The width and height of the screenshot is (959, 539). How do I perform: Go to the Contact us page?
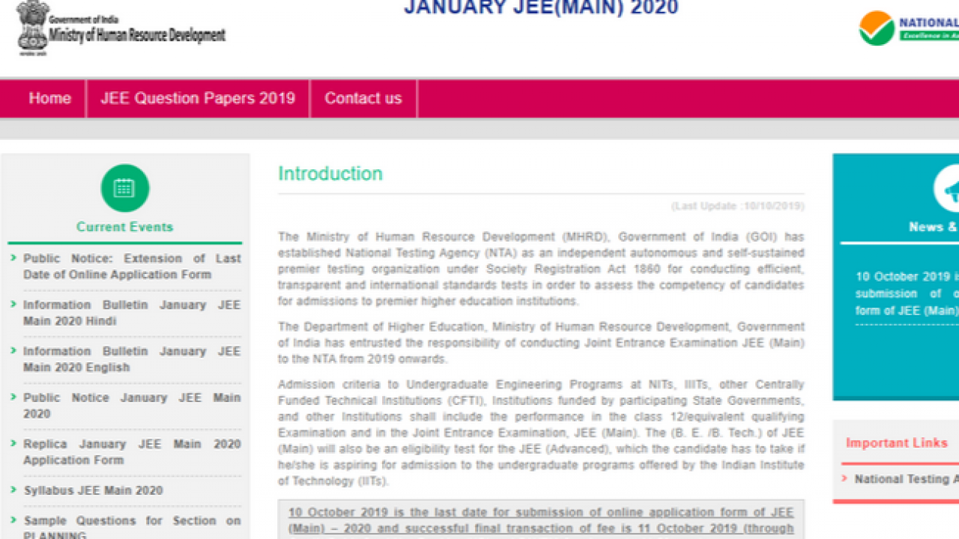coord(363,98)
